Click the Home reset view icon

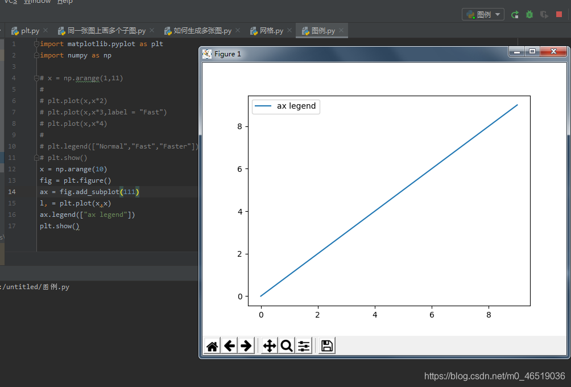point(212,346)
